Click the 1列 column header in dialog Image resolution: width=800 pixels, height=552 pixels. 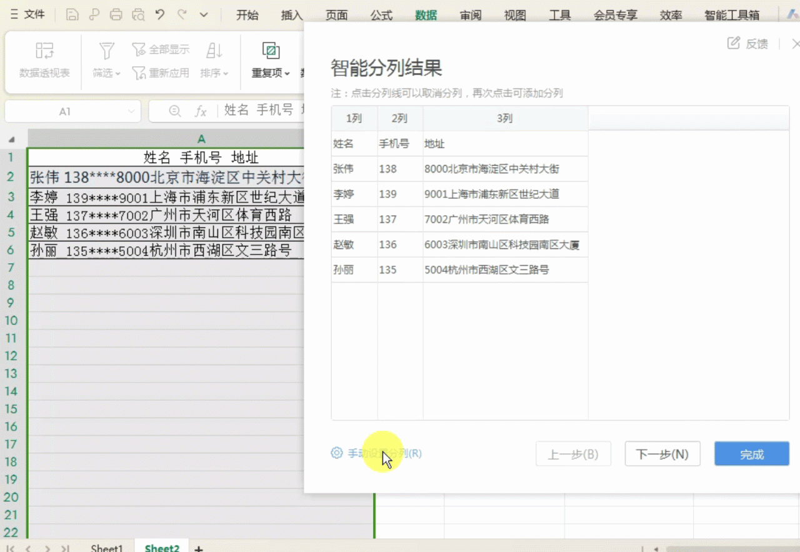[354, 118]
